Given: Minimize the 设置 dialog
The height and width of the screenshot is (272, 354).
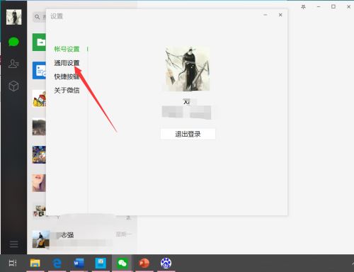Looking at the screenshot, I should pyautogui.click(x=265, y=15).
